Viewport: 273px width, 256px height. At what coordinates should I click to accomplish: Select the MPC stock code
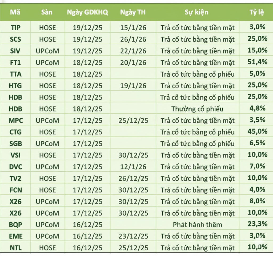click(x=16, y=121)
